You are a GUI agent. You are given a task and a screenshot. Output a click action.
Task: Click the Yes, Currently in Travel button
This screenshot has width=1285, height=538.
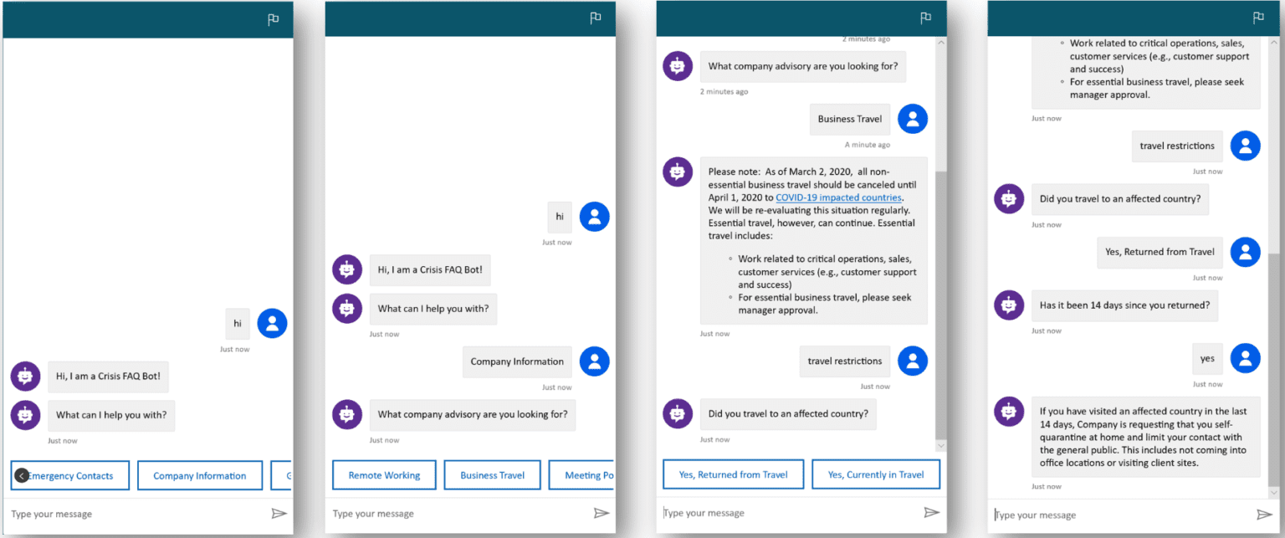click(x=875, y=474)
